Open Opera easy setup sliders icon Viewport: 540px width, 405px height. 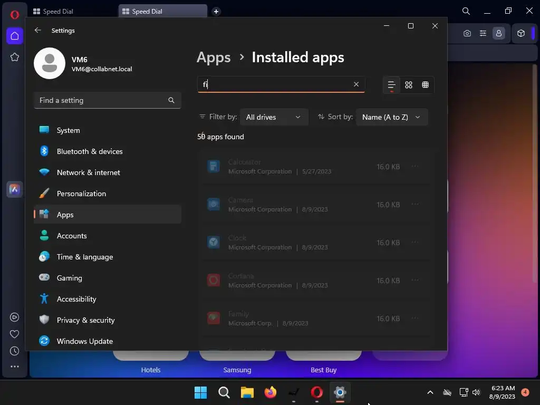click(483, 33)
